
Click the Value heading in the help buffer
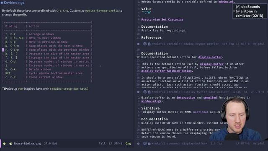click(146, 9)
